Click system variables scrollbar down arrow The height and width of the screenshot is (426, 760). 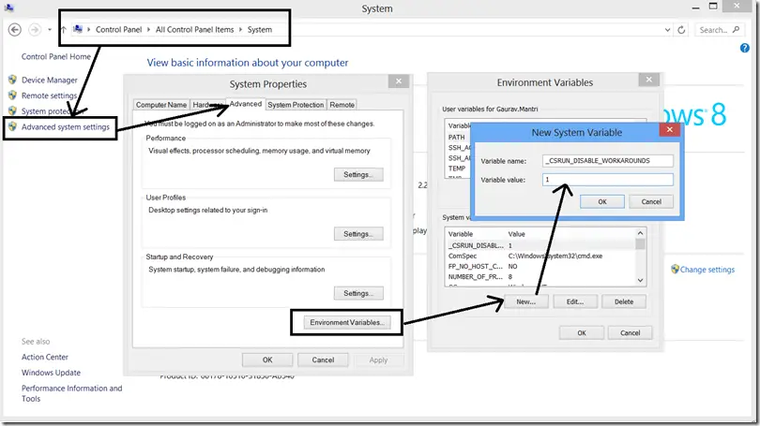point(640,280)
